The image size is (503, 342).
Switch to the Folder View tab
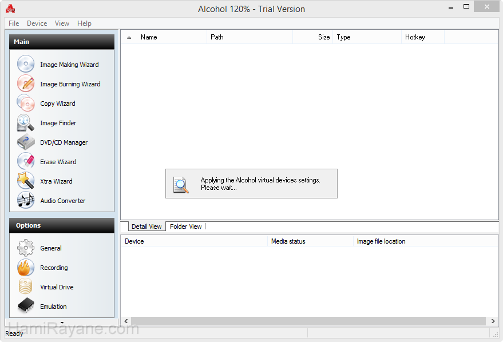[x=186, y=226]
